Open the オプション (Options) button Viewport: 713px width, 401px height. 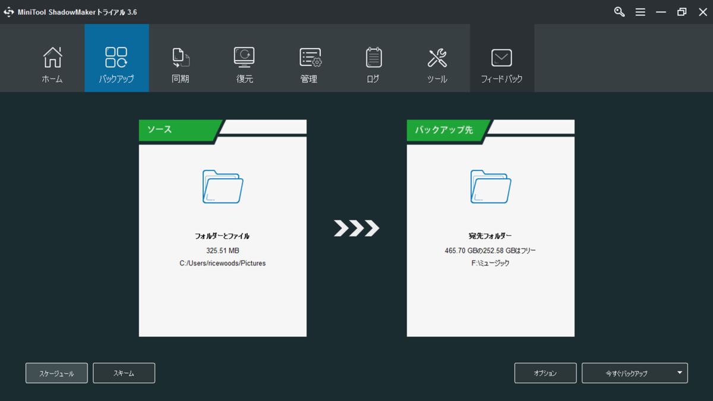(x=545, y=373)
